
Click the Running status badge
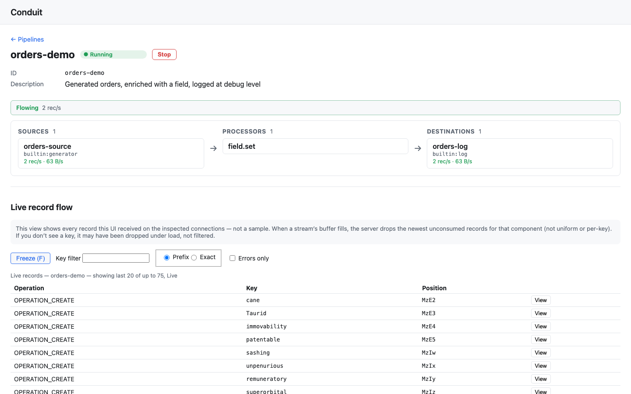[113, 54]
